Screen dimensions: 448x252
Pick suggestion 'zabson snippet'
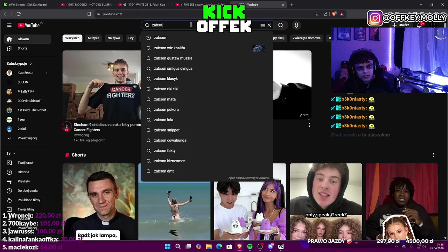pos(207,130)
